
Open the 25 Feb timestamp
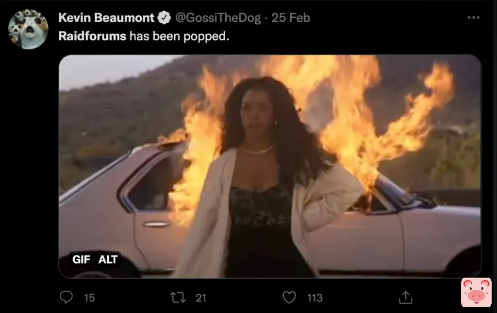291,18
